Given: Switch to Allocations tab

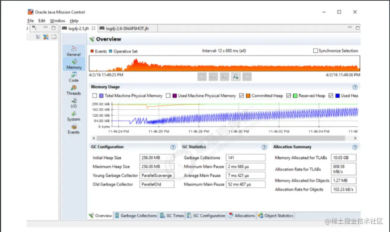Looking at the screenshot, I should coord(242,216).
